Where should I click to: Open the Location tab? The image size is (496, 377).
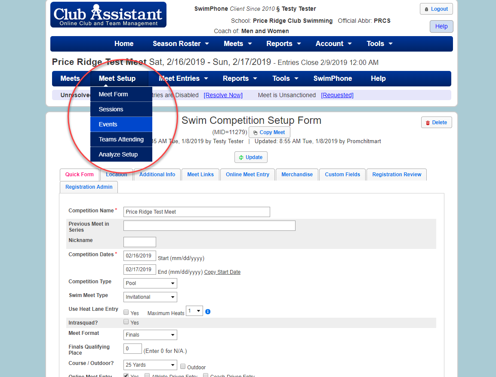tap(117, 175)
